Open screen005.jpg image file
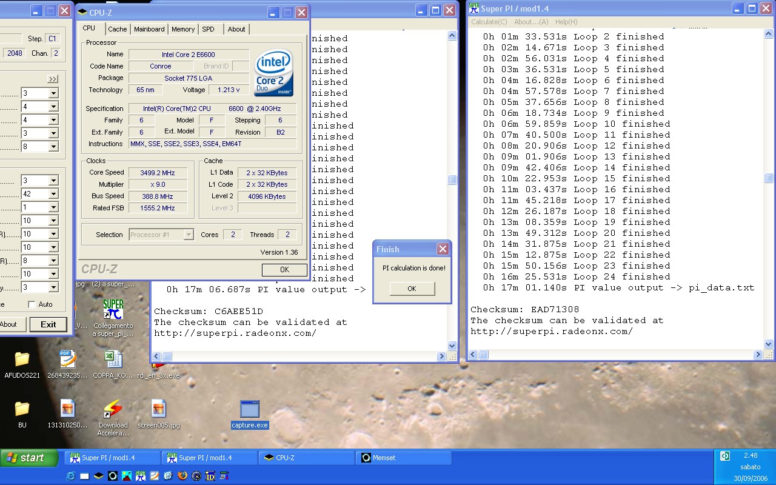776x485 pixels. (x=158, y=410)
